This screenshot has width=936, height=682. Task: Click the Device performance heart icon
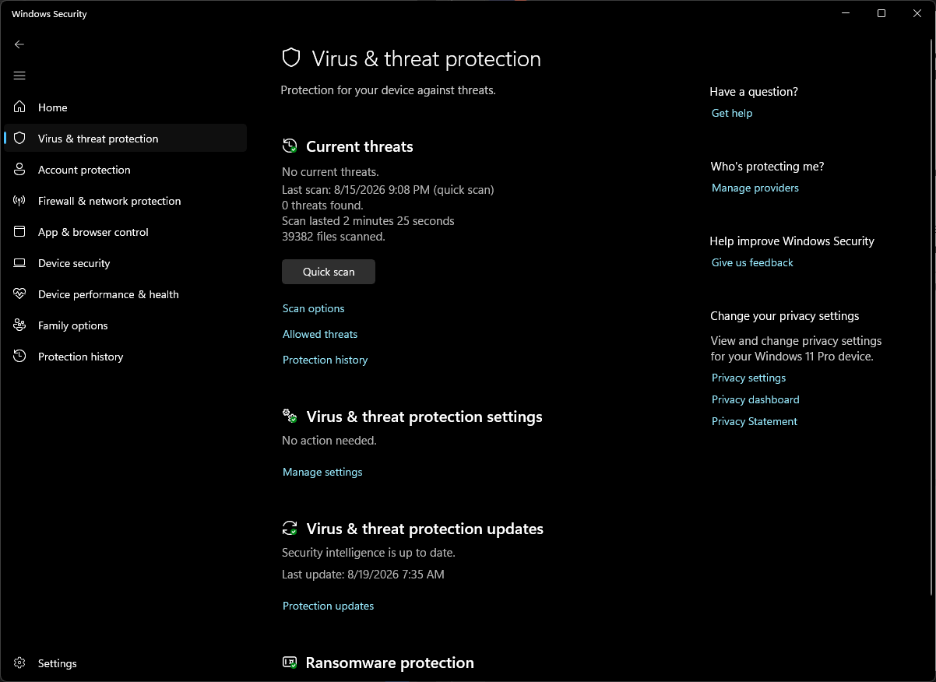tap(20, 294)
